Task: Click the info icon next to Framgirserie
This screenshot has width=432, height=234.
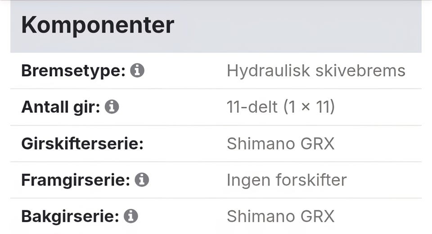Action: point(142,180)
